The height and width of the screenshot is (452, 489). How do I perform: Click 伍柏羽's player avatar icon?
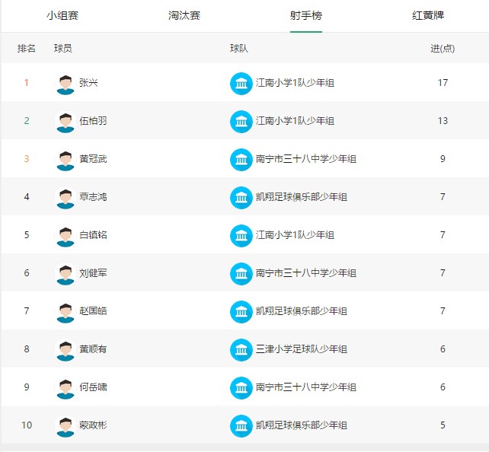[66, 122]
